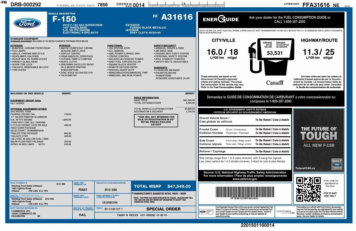Click the fuel pump icon in the EnerGuide panel
The width and height of the screenshot is (356, 231).
click(252, 56)
